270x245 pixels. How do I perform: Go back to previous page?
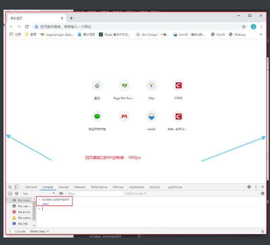coord(11,26)
